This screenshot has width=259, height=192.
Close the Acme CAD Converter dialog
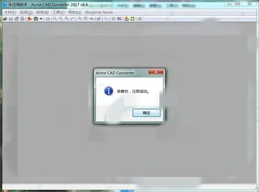(156, 72)
